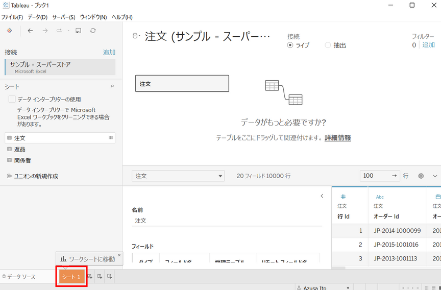The height and width of the screenshot is (290, 441).
Task: Go back with the left arrow toolbar button
Action: [31, 31]
